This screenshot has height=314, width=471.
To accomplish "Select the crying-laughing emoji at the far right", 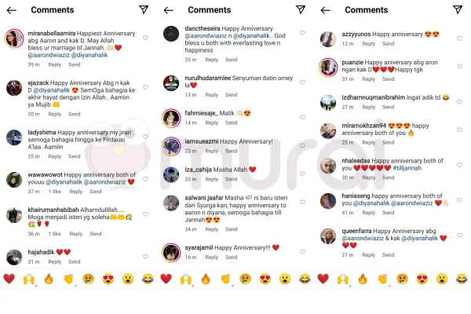I will pyautogui.click(x=462, y=279).
